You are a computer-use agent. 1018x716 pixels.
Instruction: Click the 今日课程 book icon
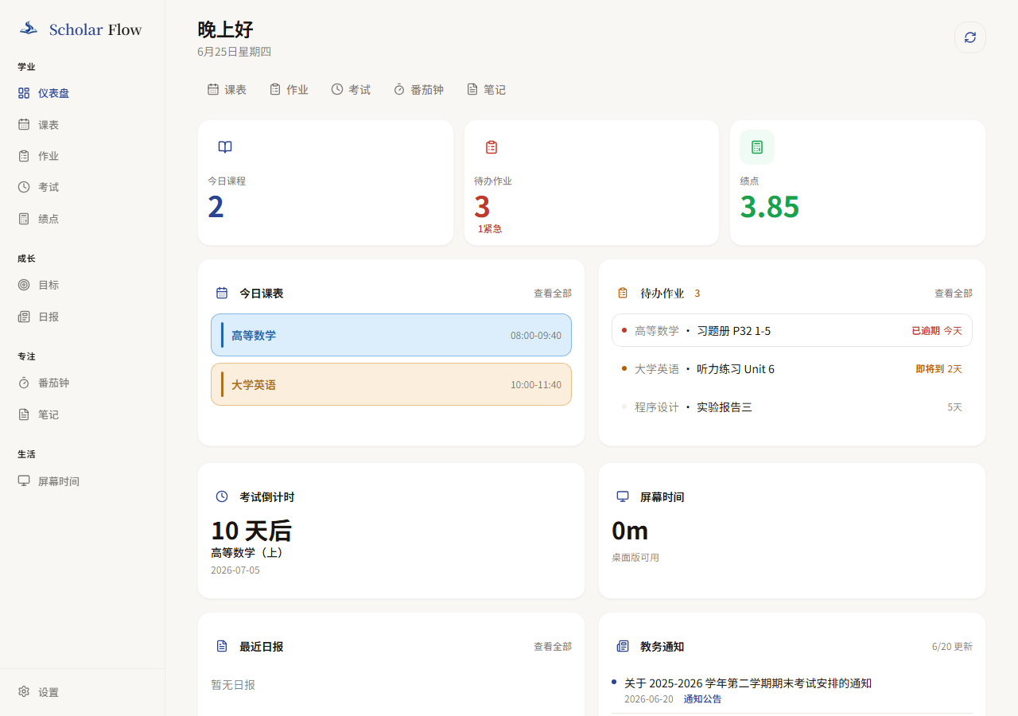(x=225, y=147)
